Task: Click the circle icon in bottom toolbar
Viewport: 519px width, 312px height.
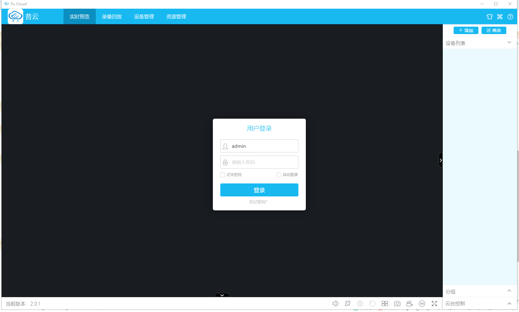Action: (372, 304)
